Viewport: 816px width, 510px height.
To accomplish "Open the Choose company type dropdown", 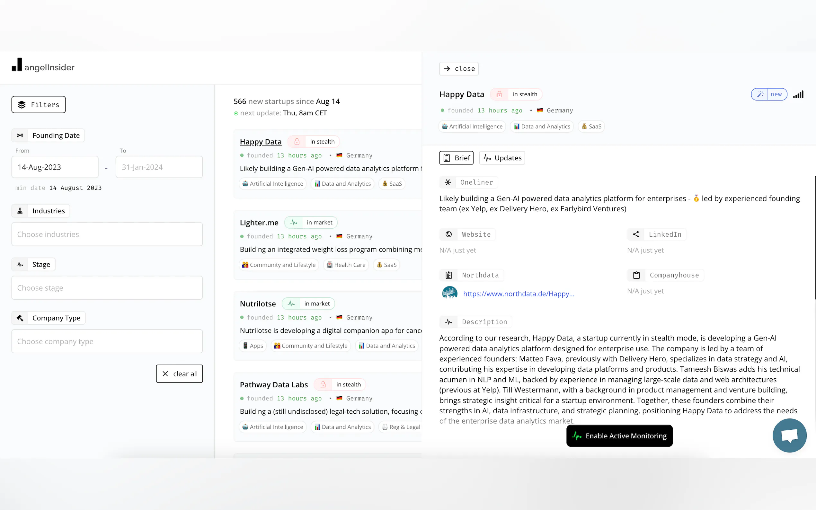I will tap(107, 341).
